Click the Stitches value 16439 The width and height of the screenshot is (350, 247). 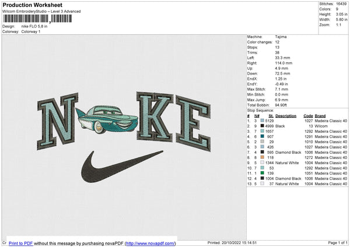[x=341, y=4]
